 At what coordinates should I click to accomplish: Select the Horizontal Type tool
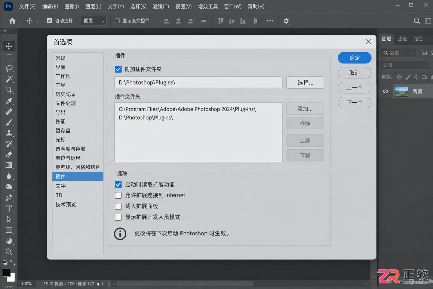click(x=9, y=209)
